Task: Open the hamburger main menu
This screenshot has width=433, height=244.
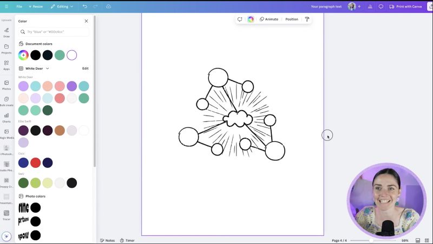Action: (6, 6)
